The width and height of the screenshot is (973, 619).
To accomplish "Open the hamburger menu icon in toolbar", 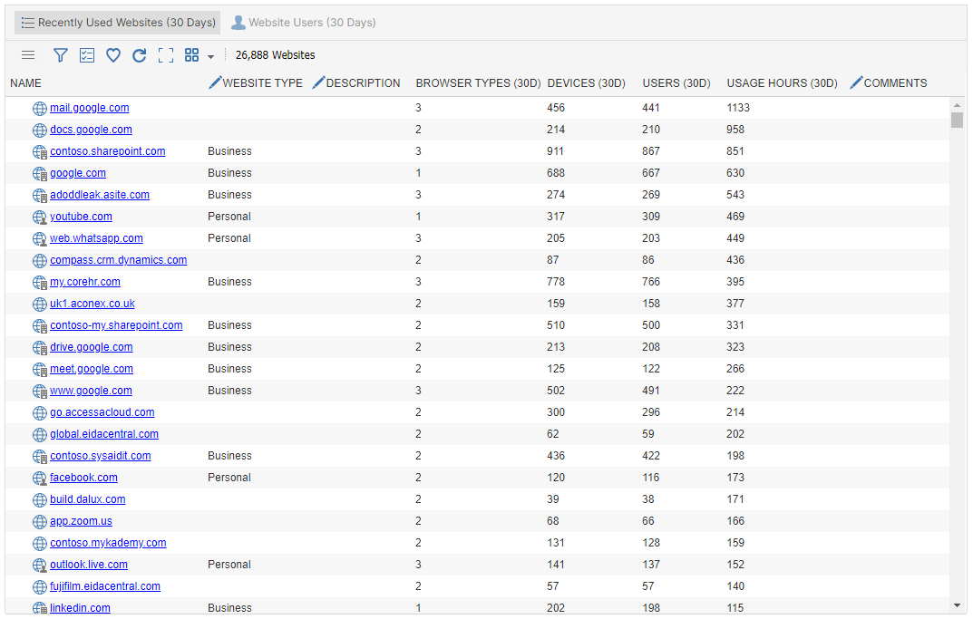I will coord(28,55).
